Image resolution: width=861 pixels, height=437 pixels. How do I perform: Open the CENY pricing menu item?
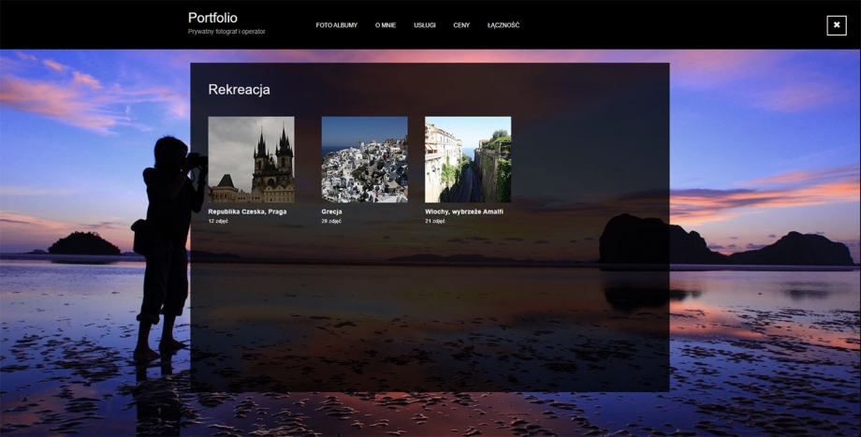click(461, 25)
